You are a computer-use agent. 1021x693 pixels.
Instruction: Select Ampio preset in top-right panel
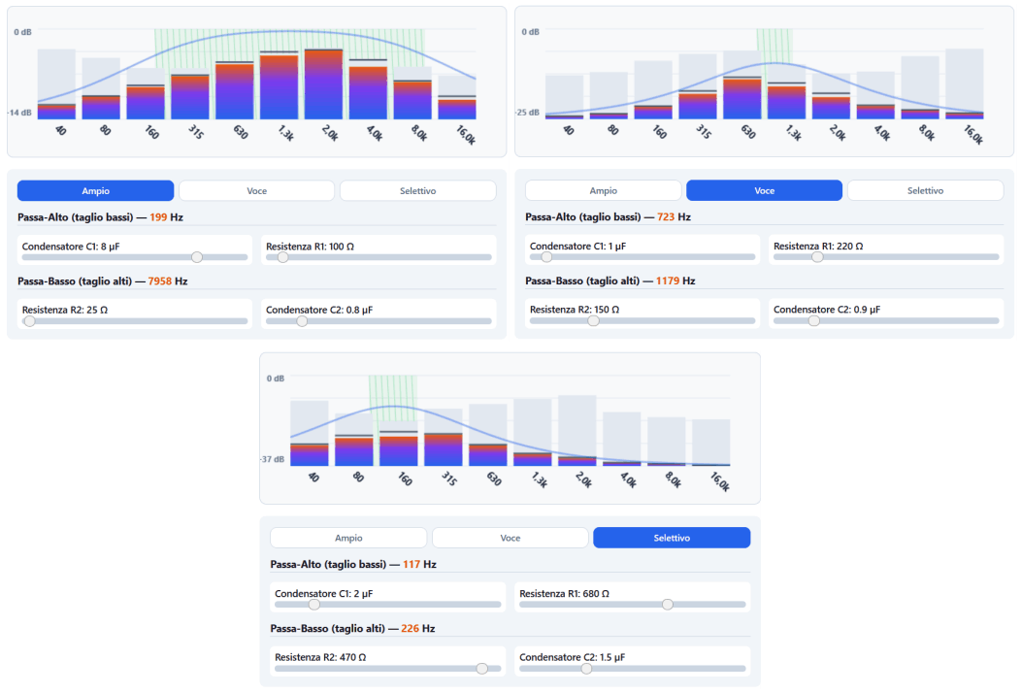point(603,191)
